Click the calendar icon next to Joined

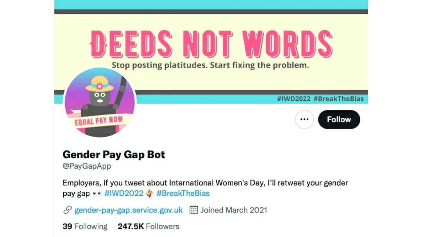194,210
